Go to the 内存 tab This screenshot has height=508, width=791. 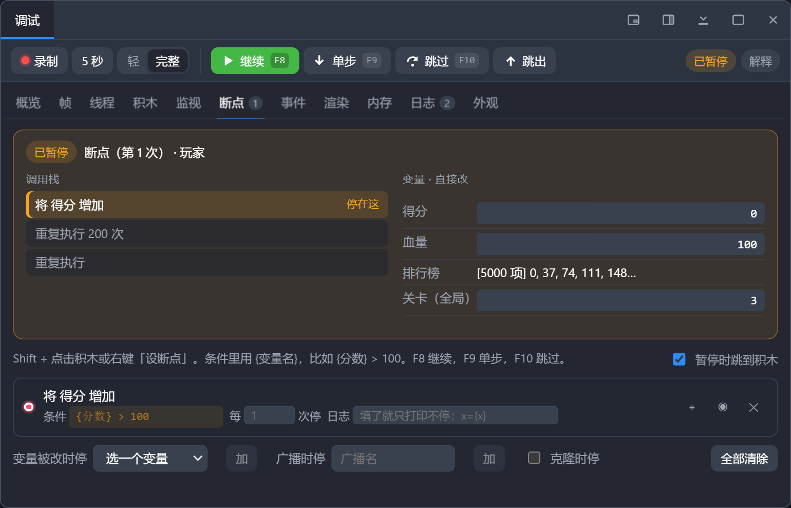(x=380, y=103)
